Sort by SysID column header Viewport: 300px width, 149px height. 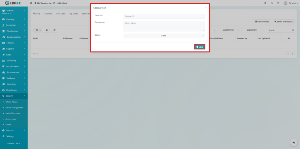[35, 38]
